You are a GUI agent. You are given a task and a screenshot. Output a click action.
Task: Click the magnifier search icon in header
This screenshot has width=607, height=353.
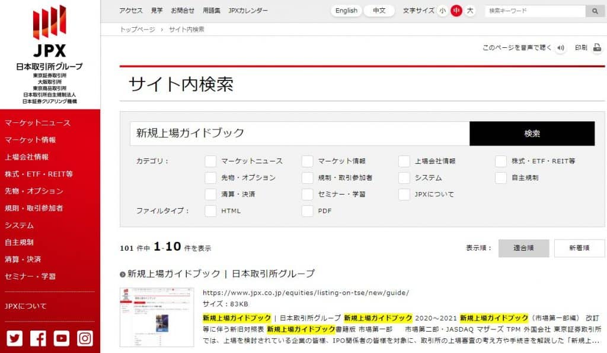(595, 11)
